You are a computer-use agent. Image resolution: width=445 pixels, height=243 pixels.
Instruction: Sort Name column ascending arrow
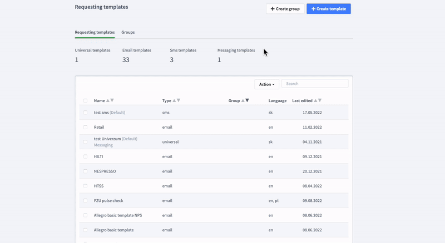point(107,100)
